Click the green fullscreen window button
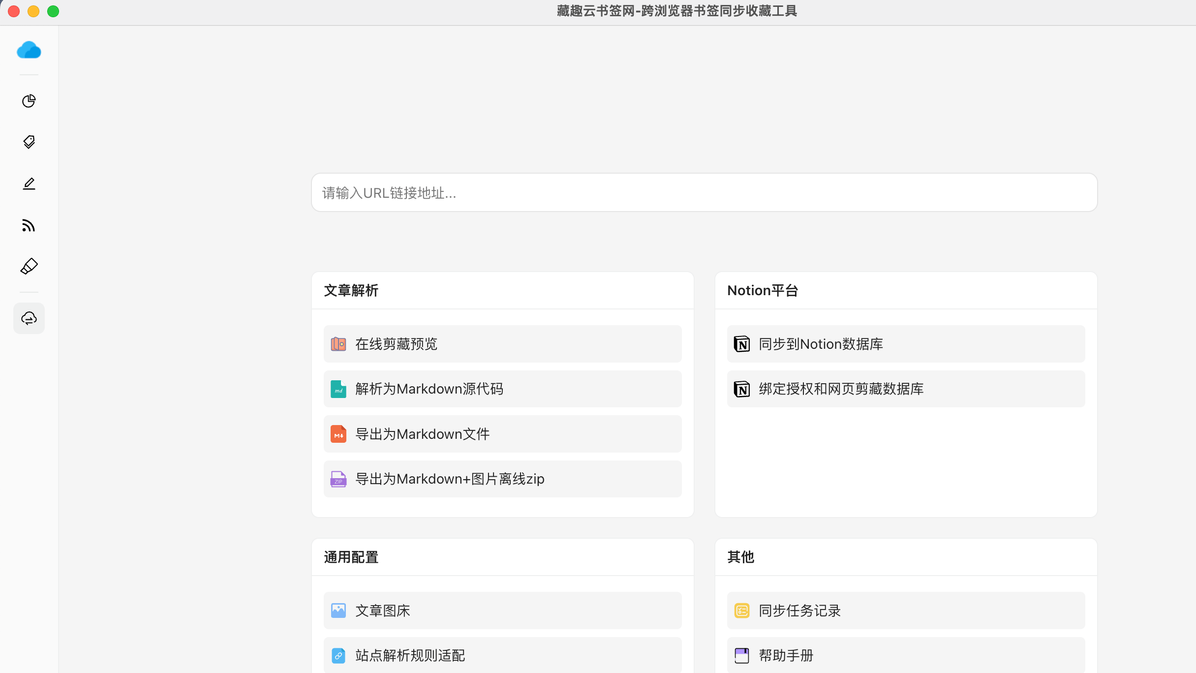 tap(53, 11)
